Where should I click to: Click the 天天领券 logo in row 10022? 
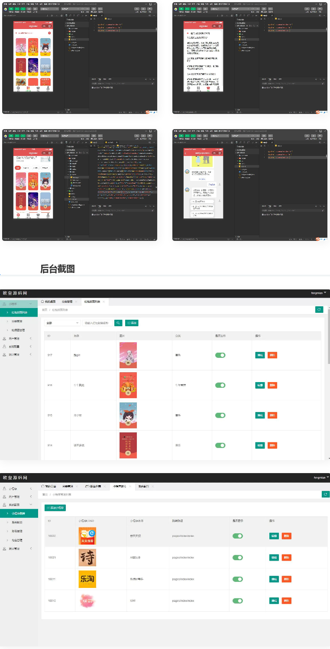87,536
